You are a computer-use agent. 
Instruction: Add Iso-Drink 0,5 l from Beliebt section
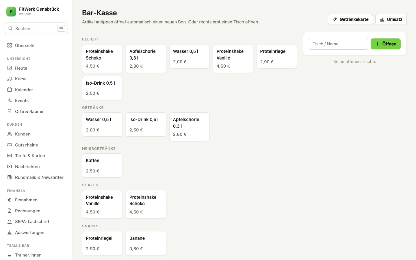click(102, 88)
